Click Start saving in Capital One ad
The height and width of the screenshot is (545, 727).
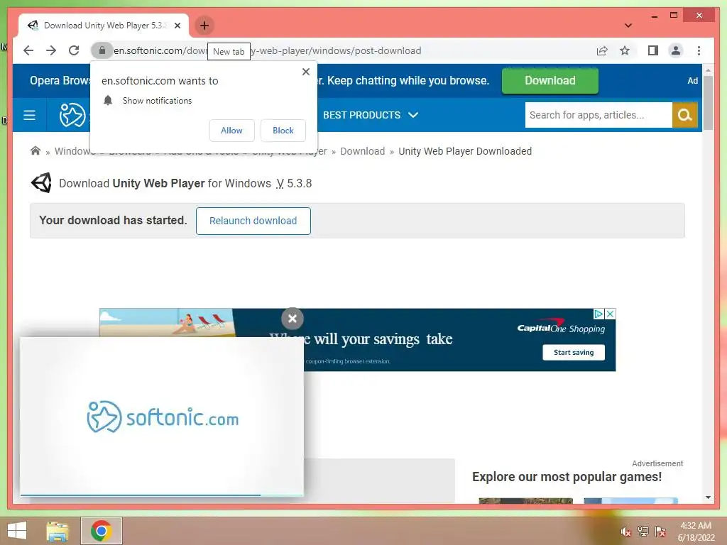coord(574,352)
